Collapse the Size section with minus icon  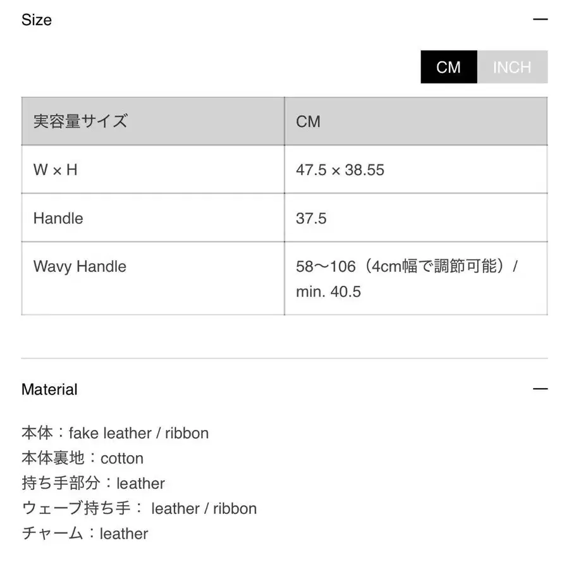tap(540, 20)
